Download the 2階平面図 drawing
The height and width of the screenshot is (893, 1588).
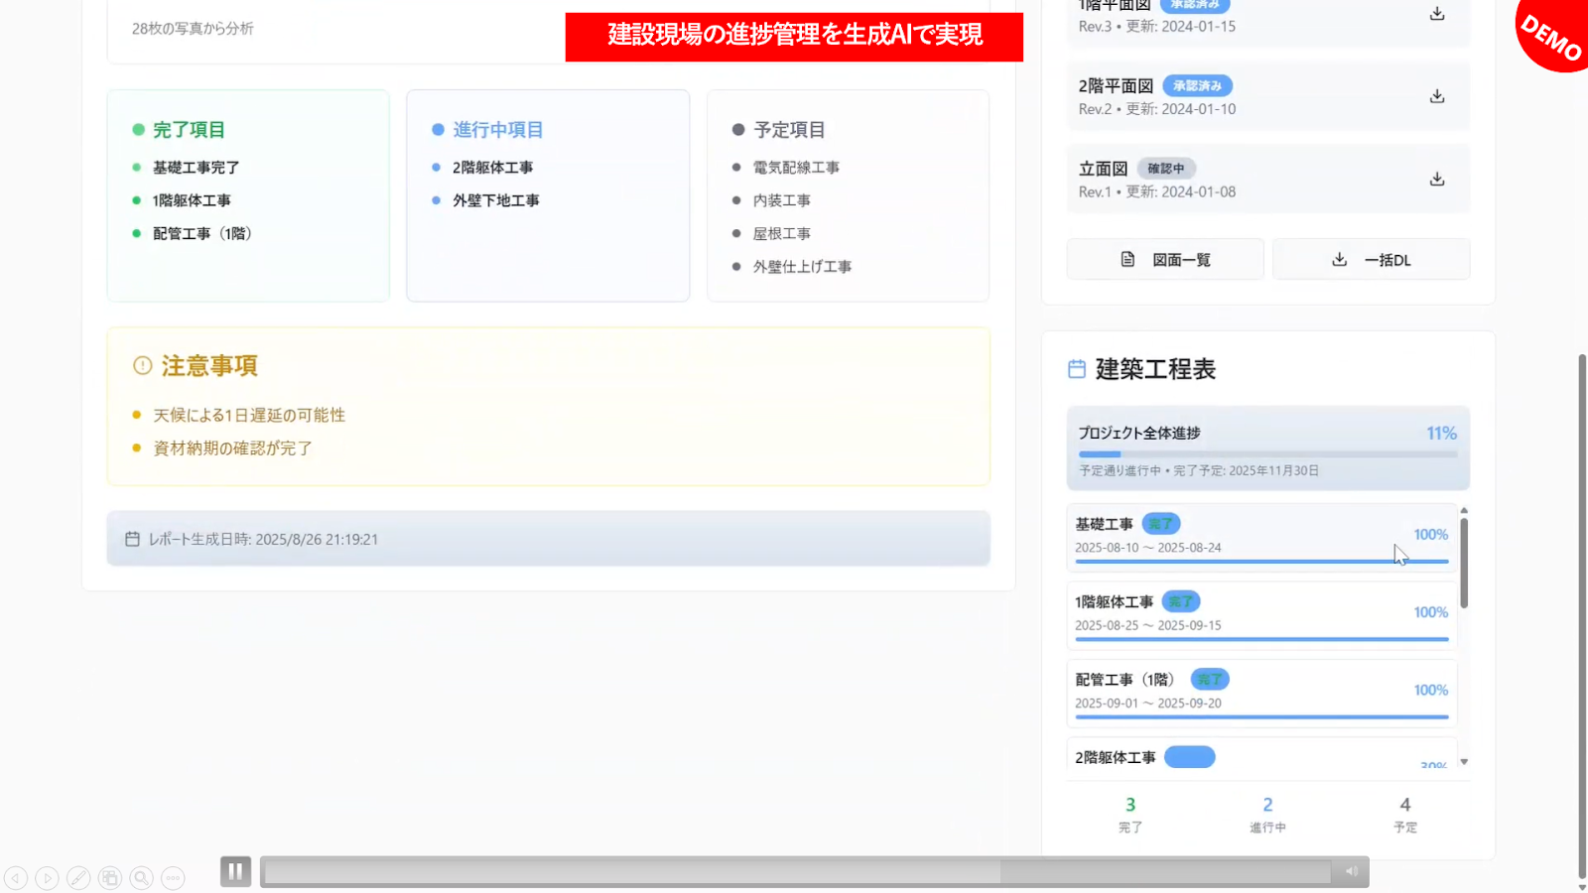[x=1436, y=96]
